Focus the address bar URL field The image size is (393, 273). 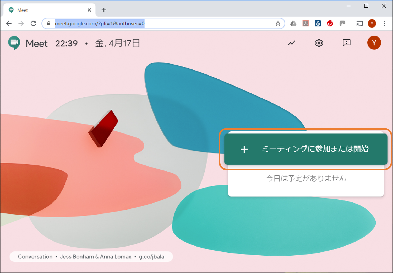163,24
